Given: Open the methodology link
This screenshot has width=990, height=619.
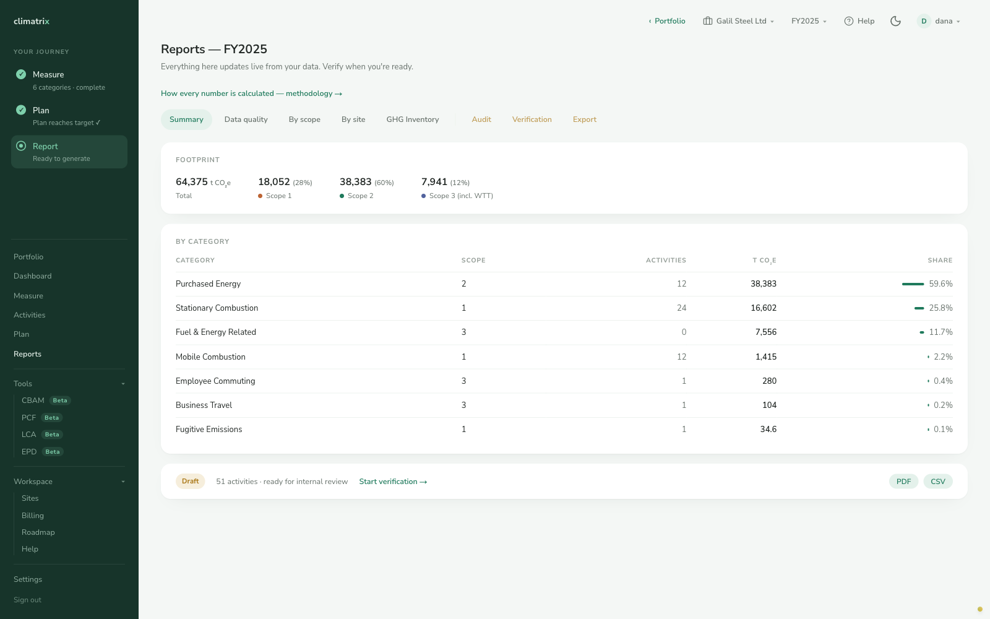Looking at the screenshot, I should [251, 93].
